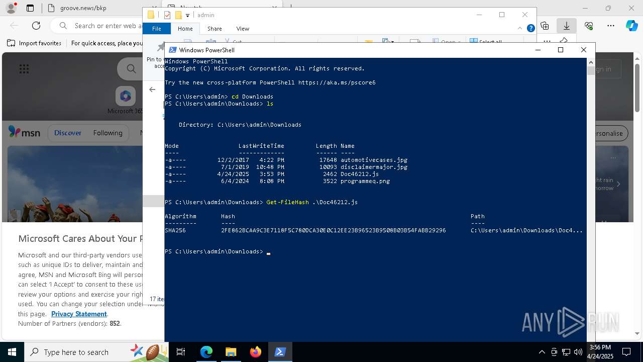The width and height of the screenshot is (643, 362).
Task: Reload page with Edge refresh button
Action: pyautogui.click(x=36, y=26)
